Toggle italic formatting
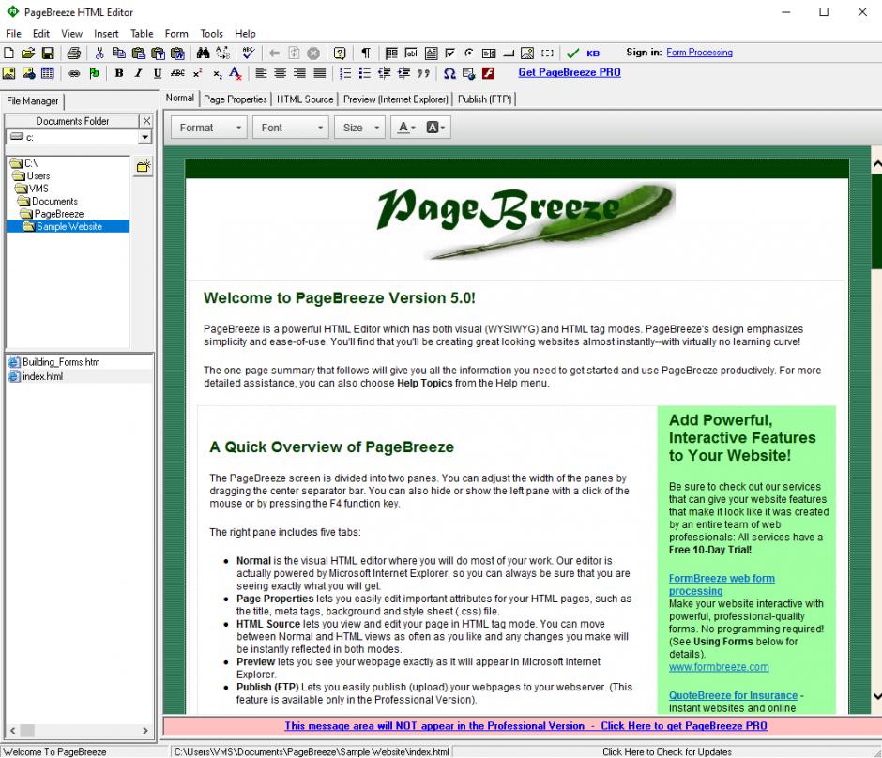Image resolution: width=882 pixels, height=758 pixels. [138, 73]
